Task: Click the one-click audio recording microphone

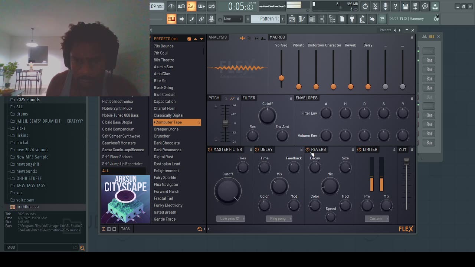Action: coord(385,6)
